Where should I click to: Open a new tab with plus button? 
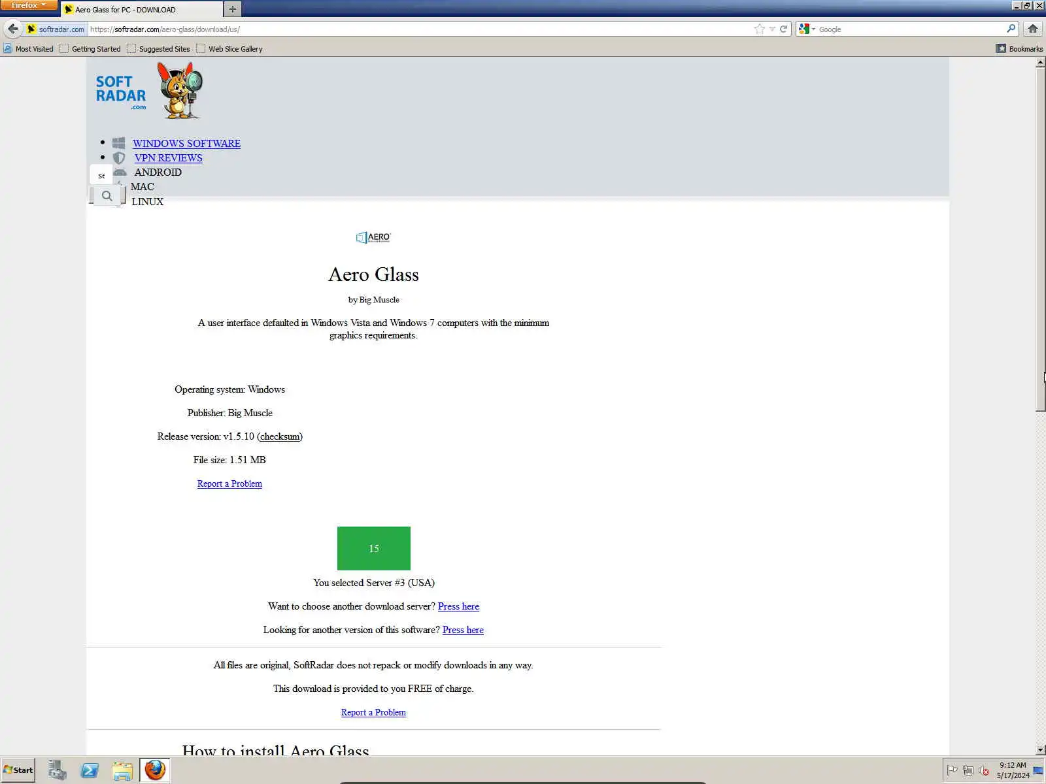click(232, 9)
